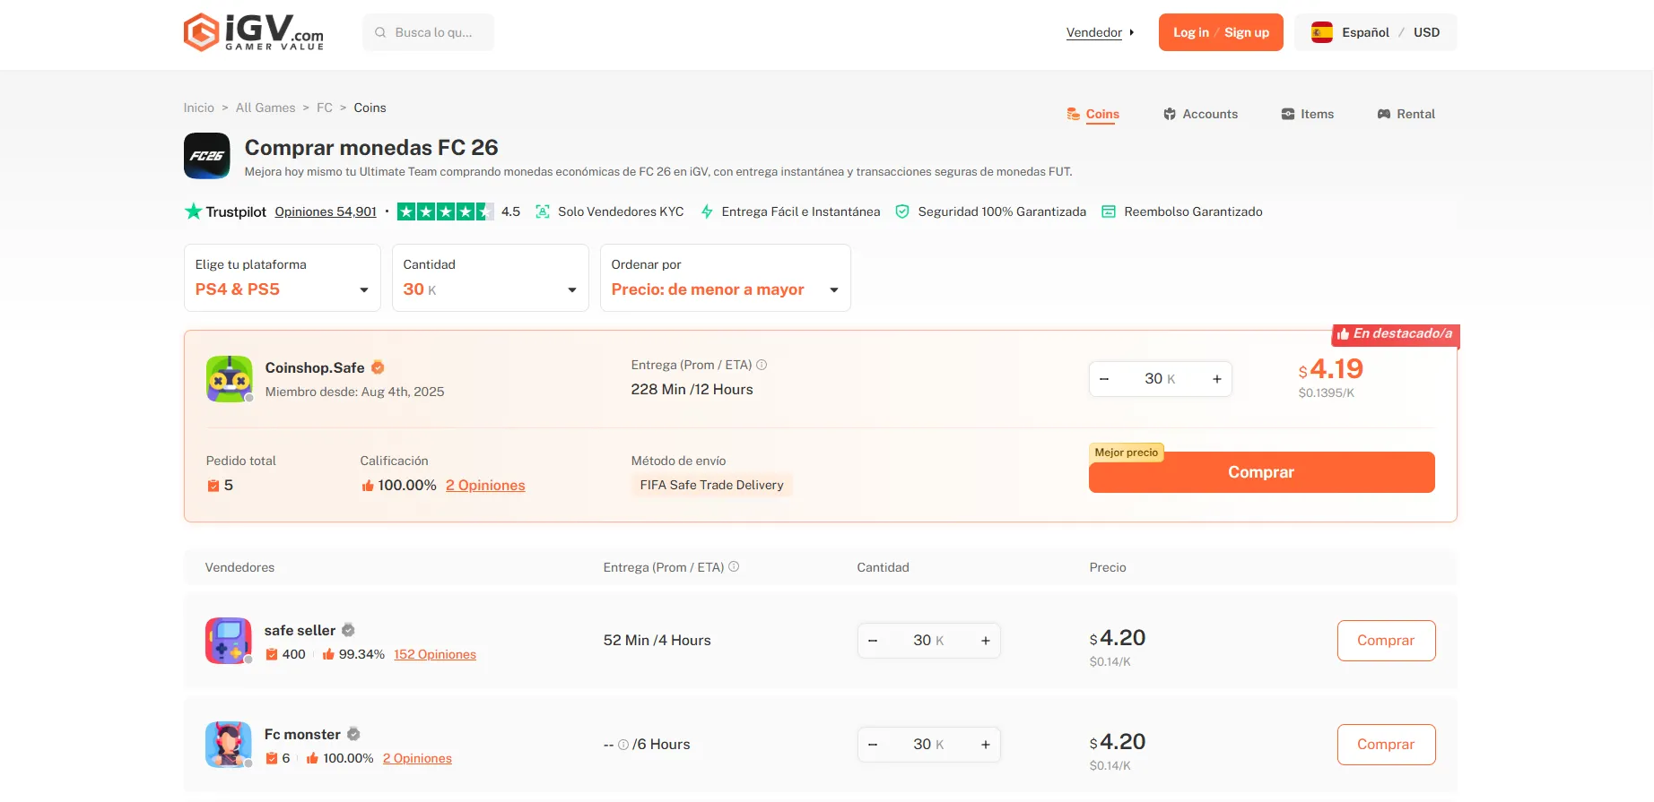Open the Ordenar por dropdown
Image resolution: width=1654 pixels, height=802 pixels.
point(726,278)
